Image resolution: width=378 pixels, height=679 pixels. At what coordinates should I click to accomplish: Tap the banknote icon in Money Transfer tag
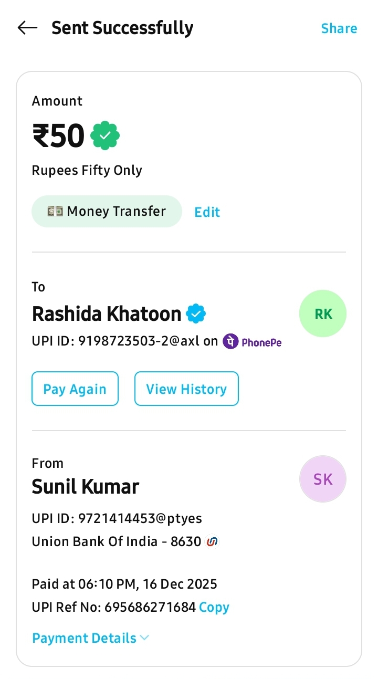pos(55,212)
